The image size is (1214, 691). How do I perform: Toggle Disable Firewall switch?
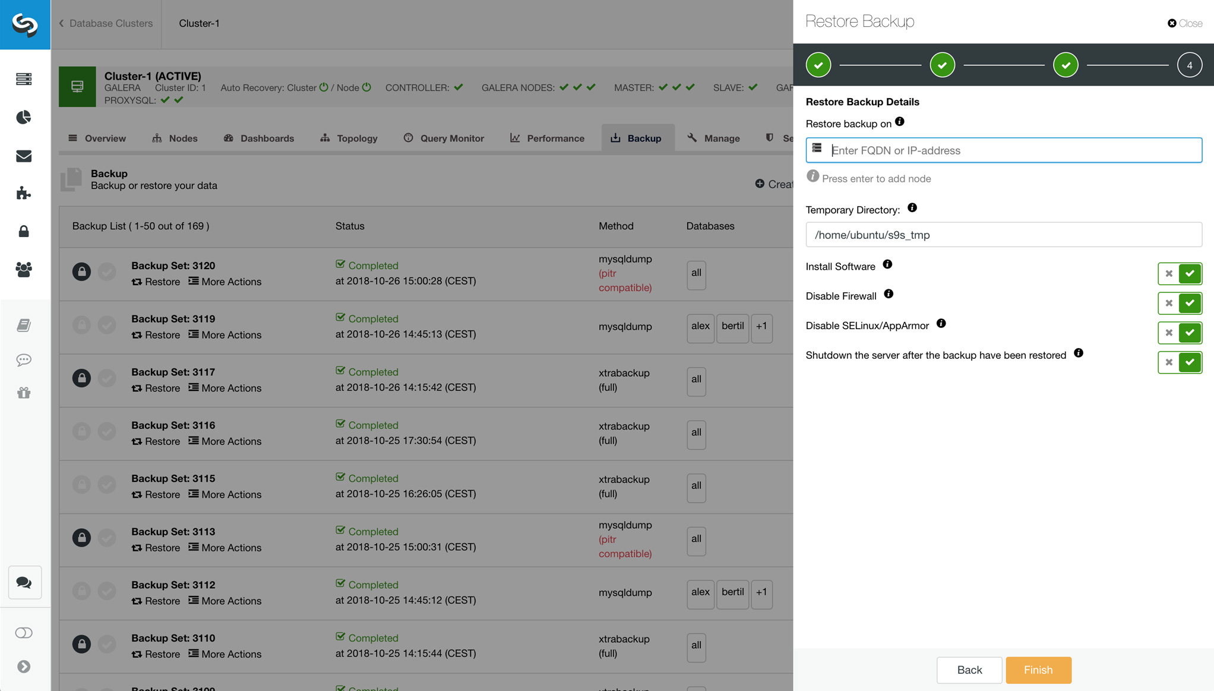(x=1180, y=303)
